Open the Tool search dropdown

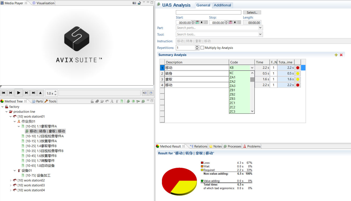(260, 34)
